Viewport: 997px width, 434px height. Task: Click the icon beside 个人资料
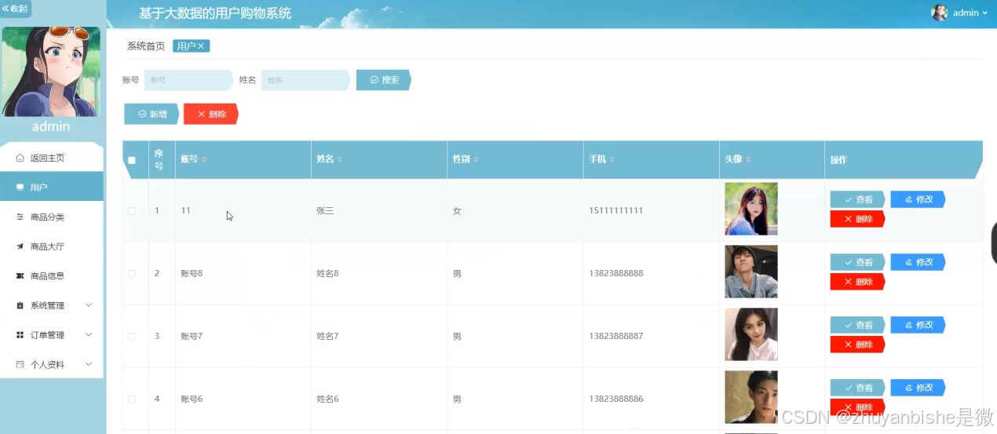click(x=20, y=365)
